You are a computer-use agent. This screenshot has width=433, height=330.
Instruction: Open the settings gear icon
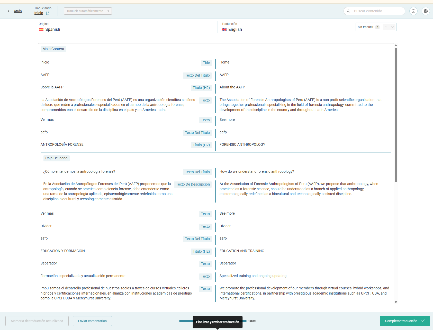click(426, 11)
